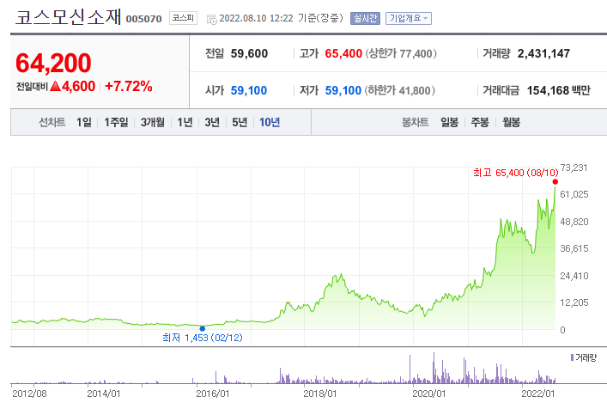Click the 2016/01 axis label
The height and width of the screenshot is (409, 607).
[x=213, y=394]
